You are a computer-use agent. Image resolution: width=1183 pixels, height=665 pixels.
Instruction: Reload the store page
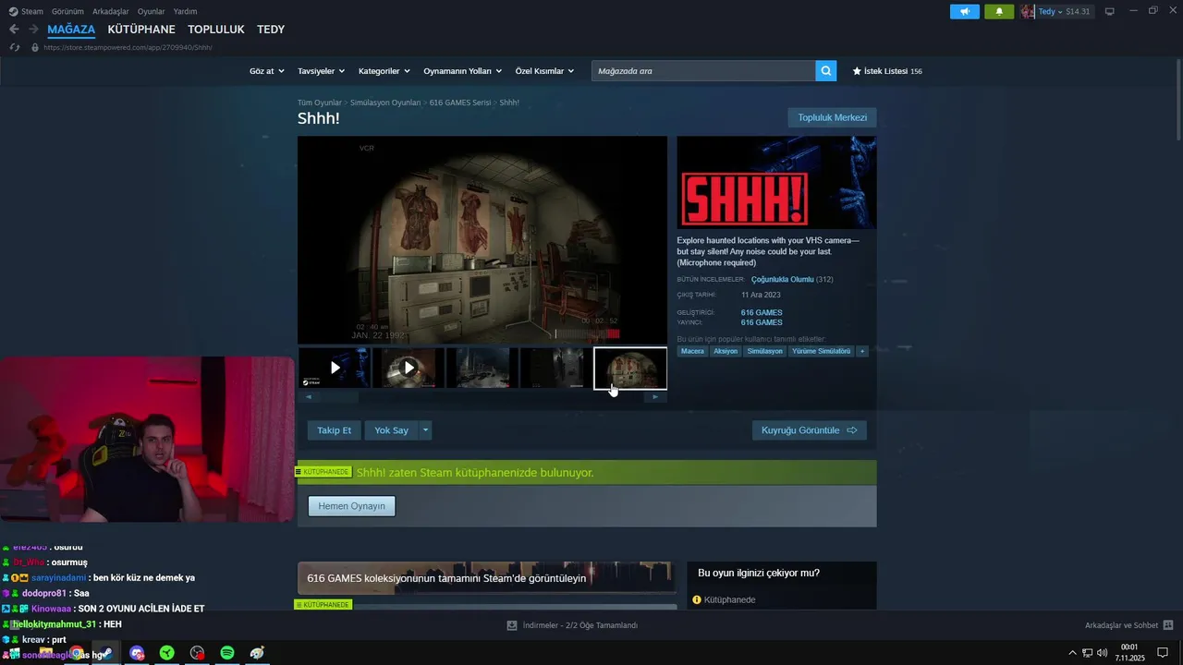(x=15, y=47)
